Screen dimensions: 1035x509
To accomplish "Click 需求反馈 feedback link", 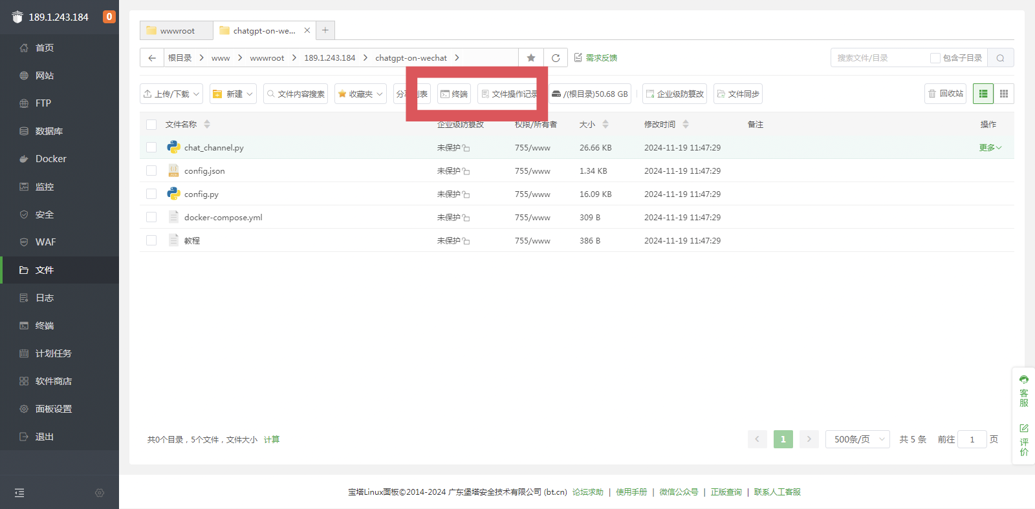I will [x=596, y=57].
